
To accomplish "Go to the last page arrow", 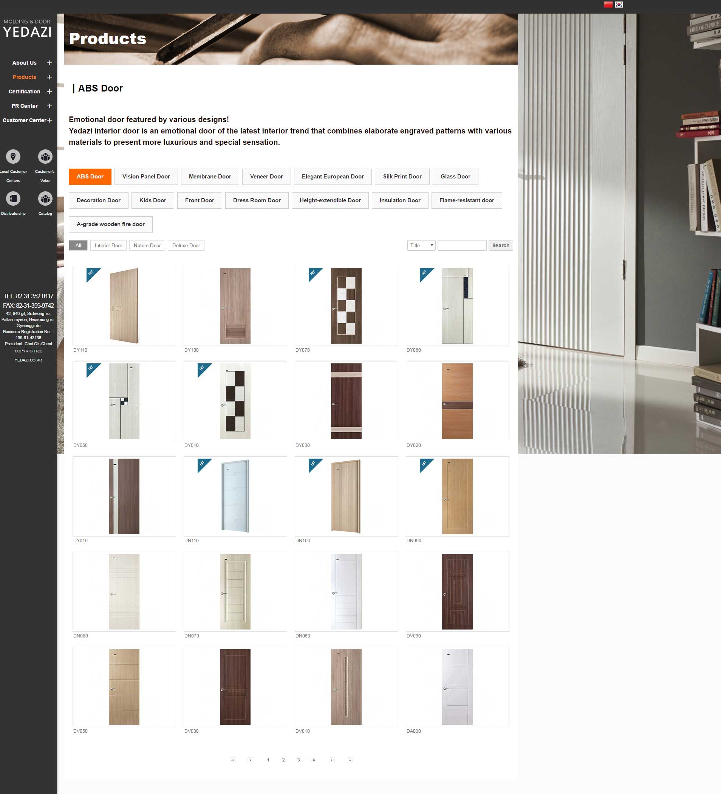I will click(350, 760).
